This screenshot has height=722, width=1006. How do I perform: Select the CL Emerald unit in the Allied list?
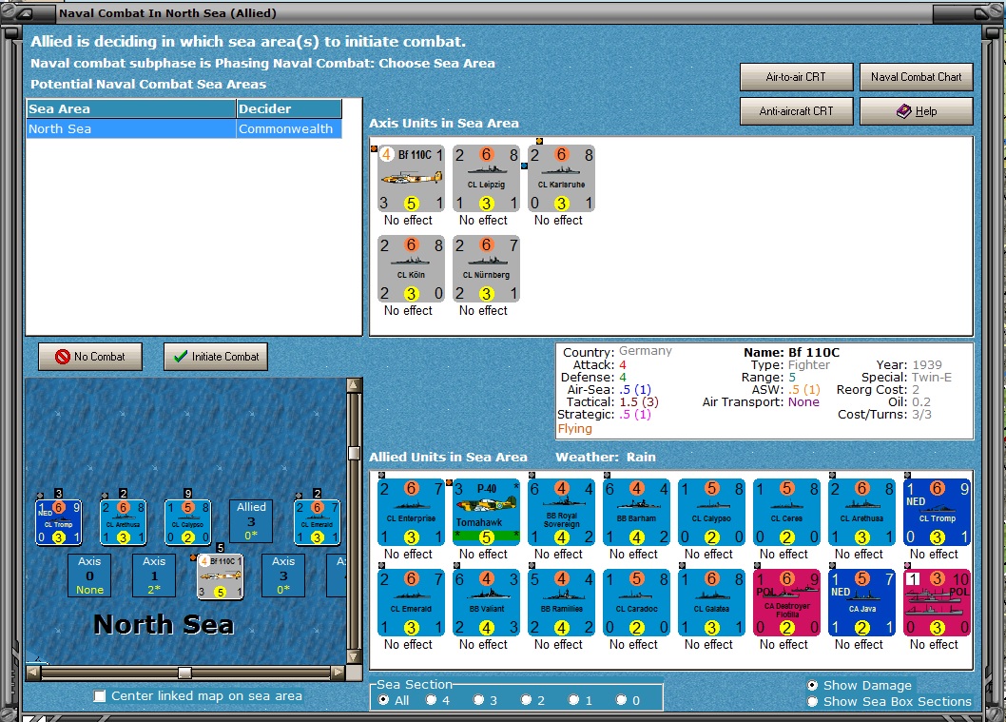tap(412, 603)
